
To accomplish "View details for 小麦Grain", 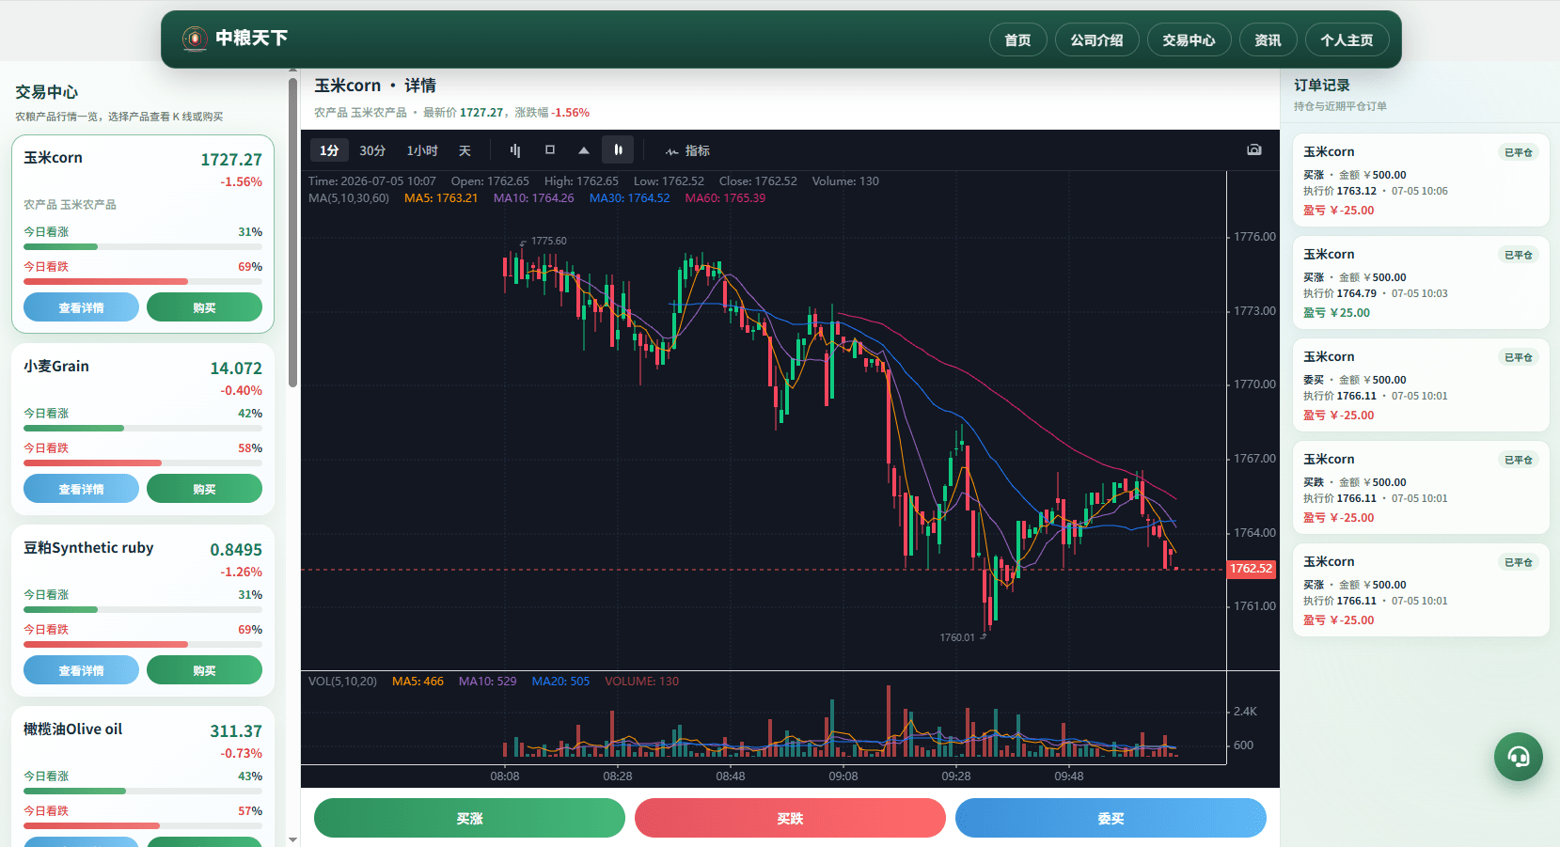I will [81, 489].
